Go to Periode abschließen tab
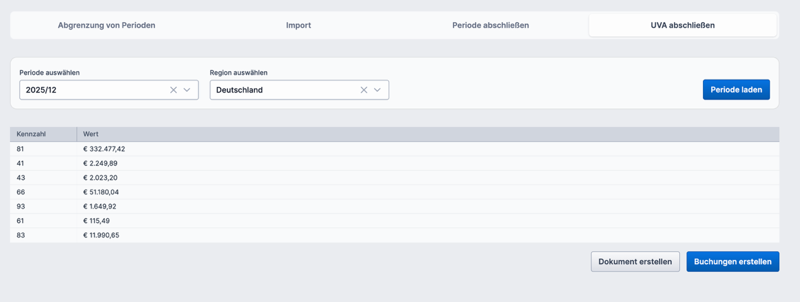 coord(490,25)
